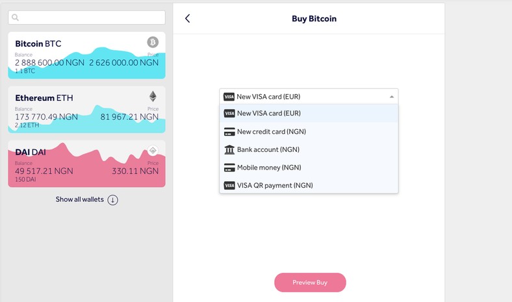
Task: Select VISA QR payment (NGN) option
Action: pyautogui.click(x=275, y=186)
